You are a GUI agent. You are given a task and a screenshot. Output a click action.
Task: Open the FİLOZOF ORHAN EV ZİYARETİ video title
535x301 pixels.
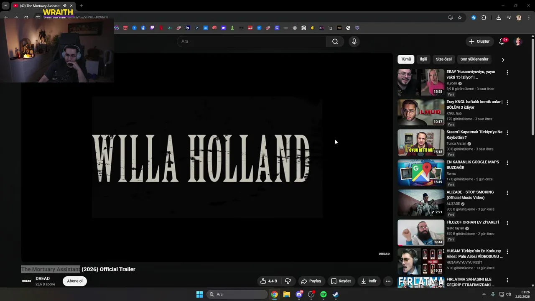(x=473, y=222)
